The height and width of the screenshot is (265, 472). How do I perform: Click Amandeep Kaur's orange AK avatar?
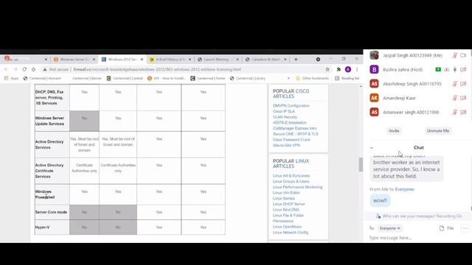click(x=374, y=98)
